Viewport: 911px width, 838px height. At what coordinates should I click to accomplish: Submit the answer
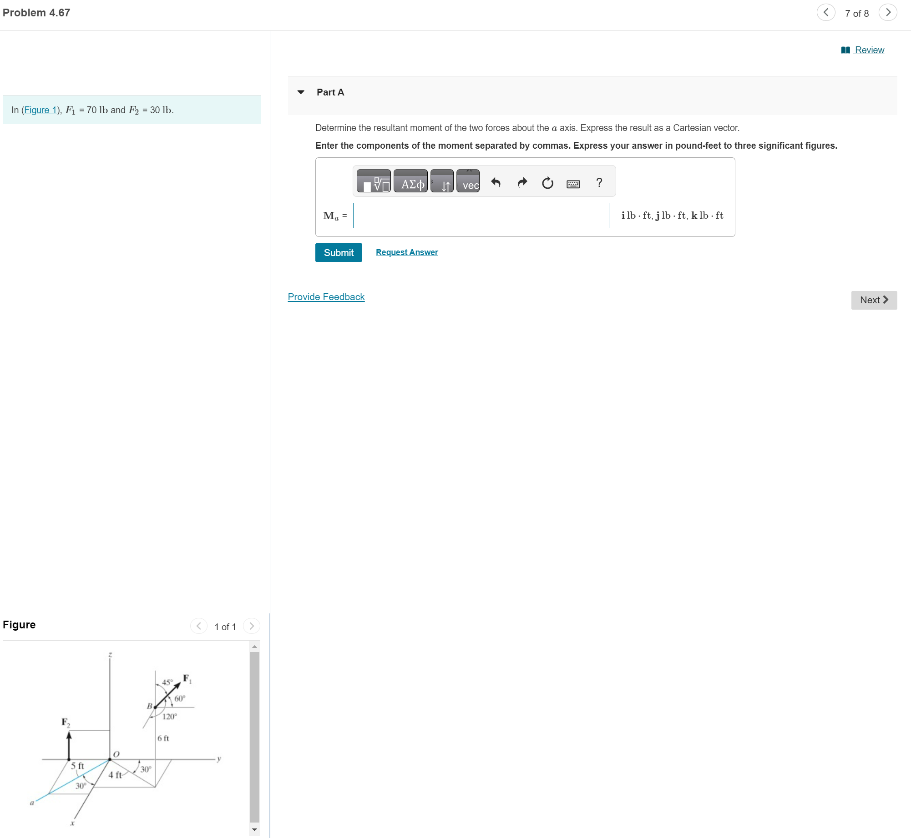click(339, 253)
